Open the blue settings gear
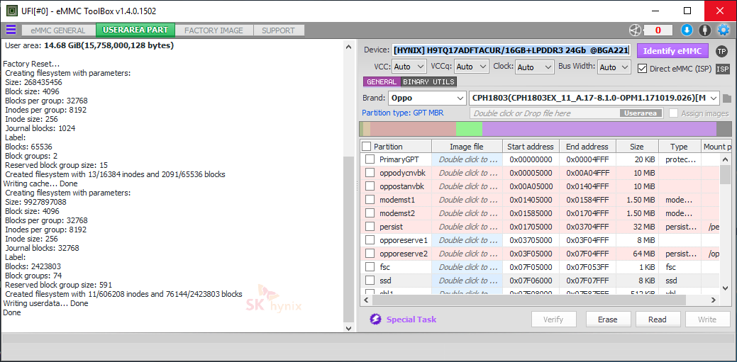 723,30
